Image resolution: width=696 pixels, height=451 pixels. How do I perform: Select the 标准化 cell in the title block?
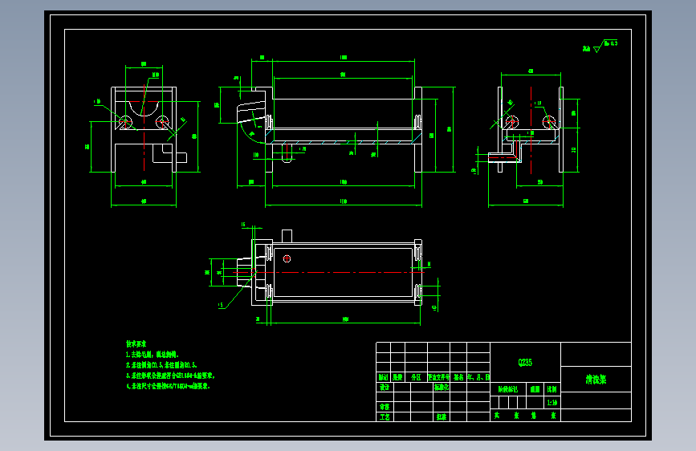(442, 387)
